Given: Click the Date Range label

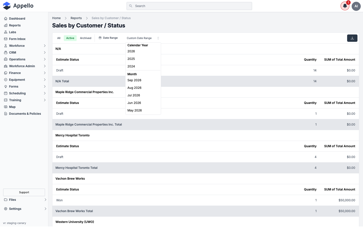Looking at the screenshot, I should tap(110, 38).
